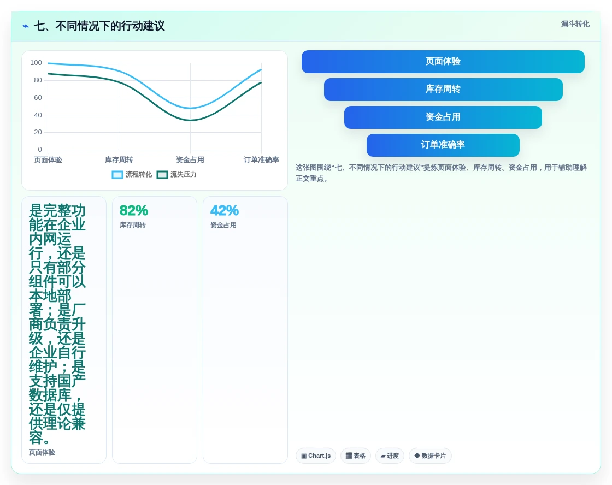Click the 数据卡片 tag chip
The image size is (612, 485).
(430, 456)
